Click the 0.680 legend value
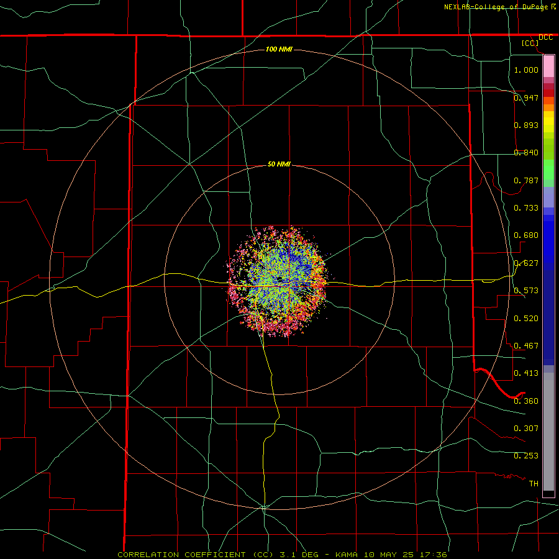 click(x=526, y=235)
